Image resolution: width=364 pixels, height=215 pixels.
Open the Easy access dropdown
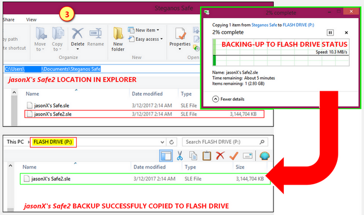145,39
